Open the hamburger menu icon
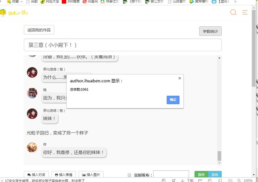 [x=245, y=13]
